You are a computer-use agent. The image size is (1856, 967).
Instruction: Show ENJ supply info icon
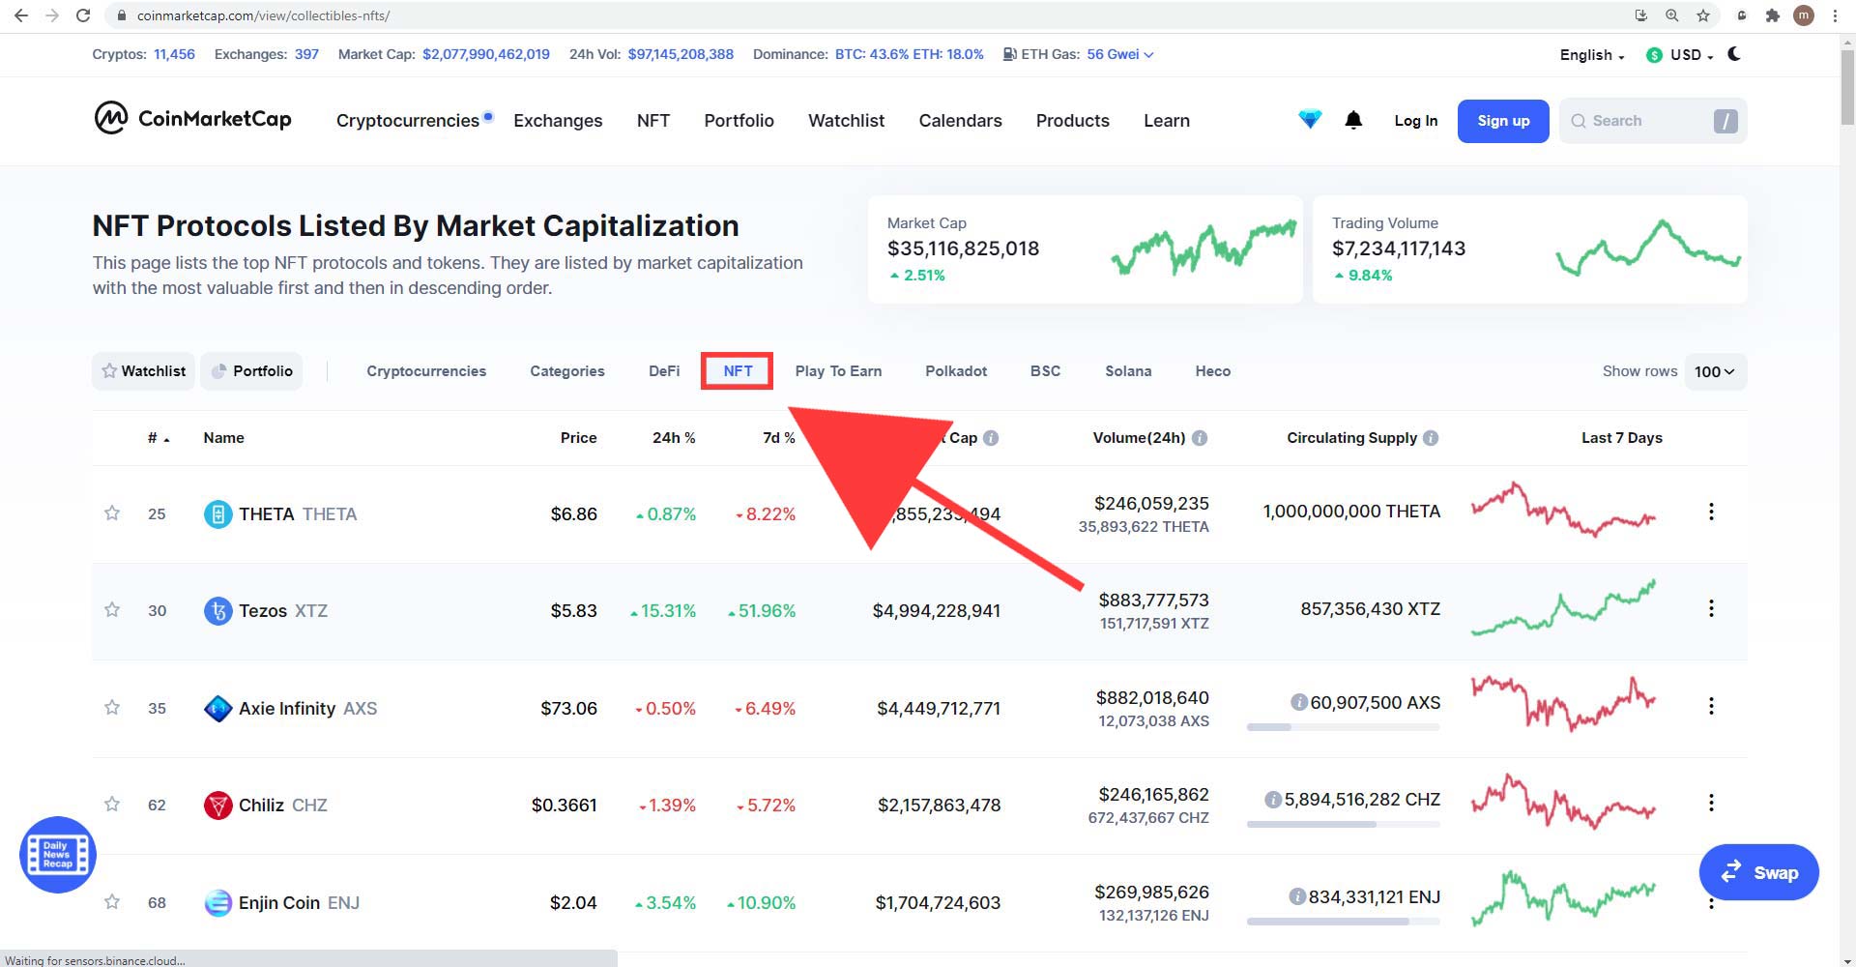point(1297,896)
